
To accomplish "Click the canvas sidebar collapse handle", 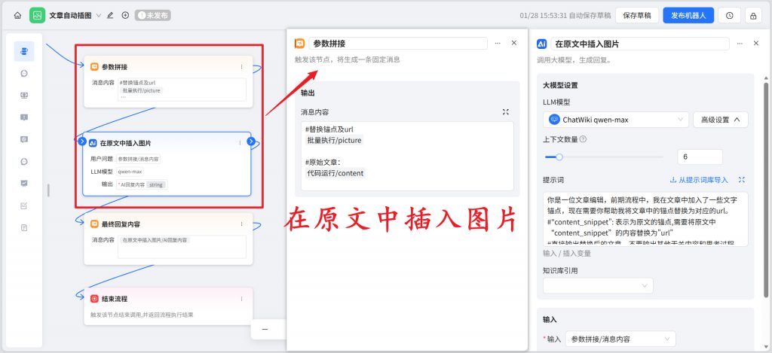I will point(48,190).
